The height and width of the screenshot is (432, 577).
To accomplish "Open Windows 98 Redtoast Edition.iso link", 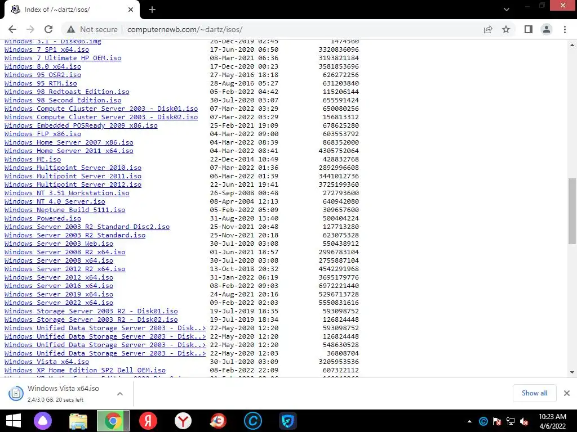I will tap(67, 92).
